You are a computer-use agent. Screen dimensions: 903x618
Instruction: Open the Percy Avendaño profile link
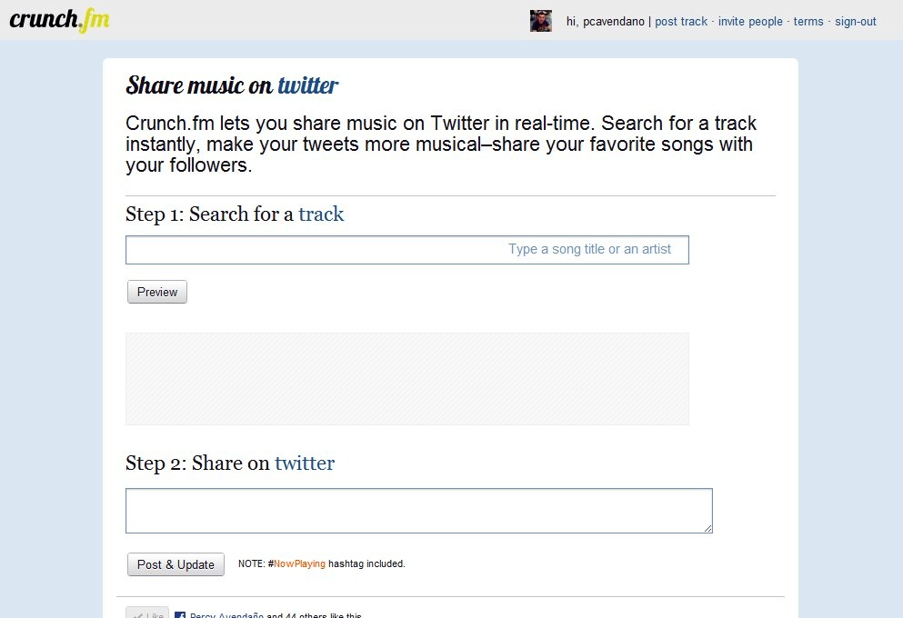pyautogui.click(x=226, y=615)
